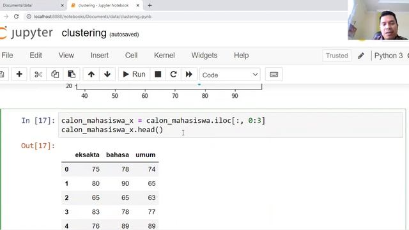The height and width of the screenshot is (230, 409).
Task: Click the Jupyter logo
Action: (26, 33)
